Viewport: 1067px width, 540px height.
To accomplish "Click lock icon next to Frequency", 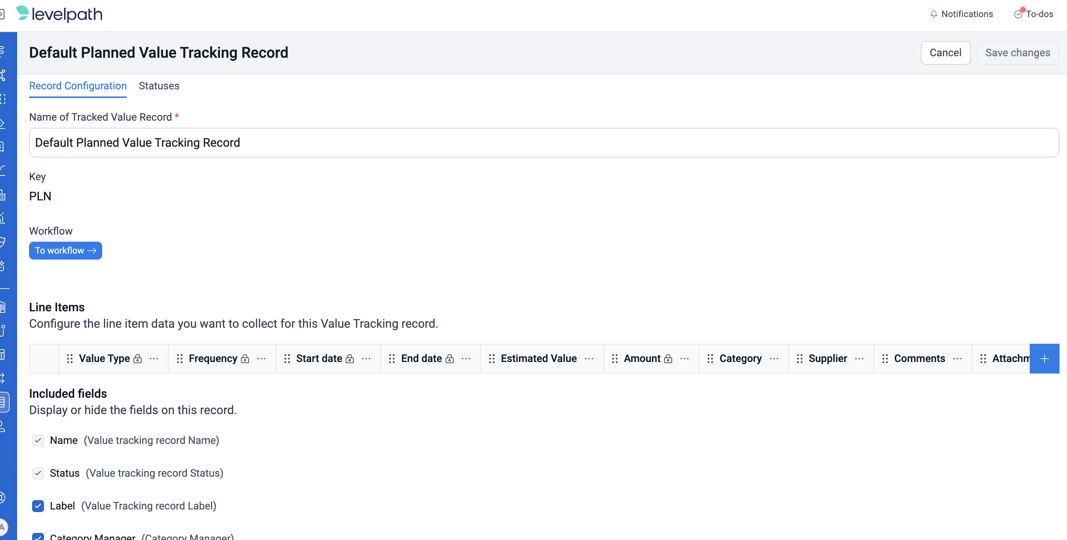I will click(245, 358).
